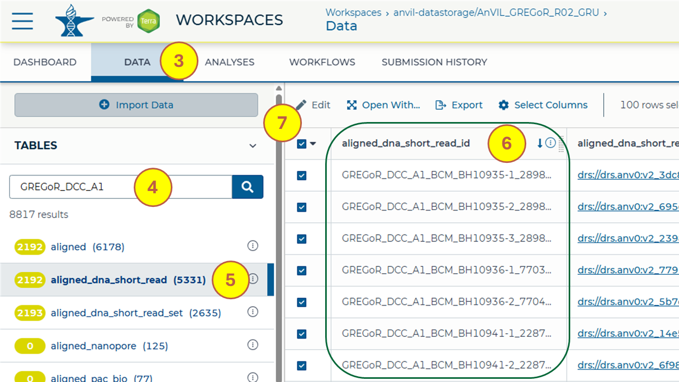
Task: Click the 2192 badge on aligned table
Action: 30,247
